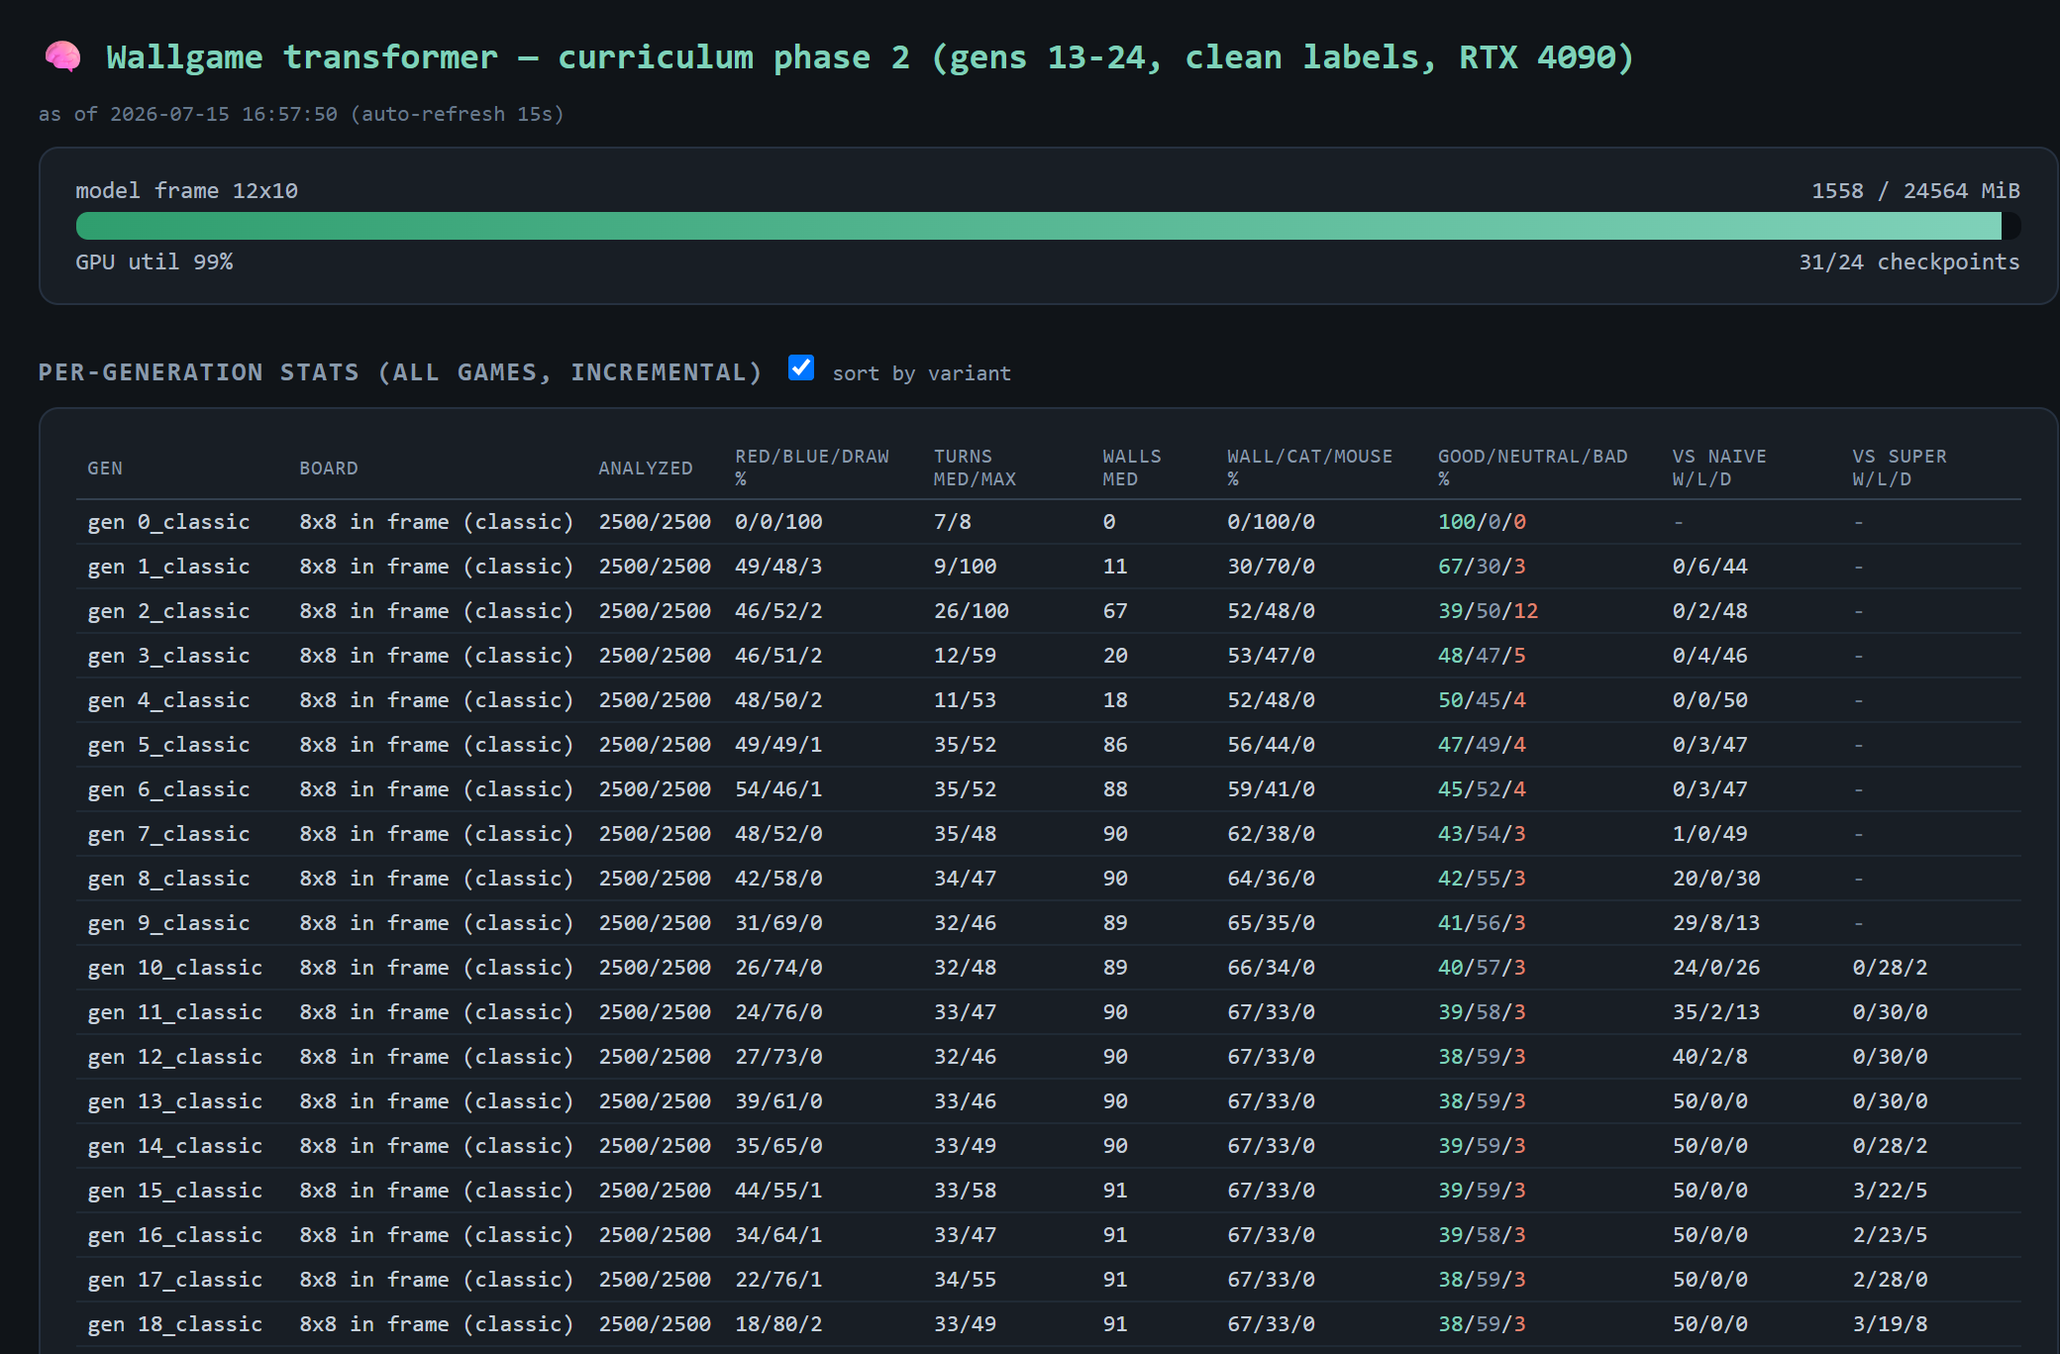Image resolution: width=2060 pixels, height=1354 pixels.
Task: Click the 2/23/5 vs super value
Action: click(x=1891, y=1235)
